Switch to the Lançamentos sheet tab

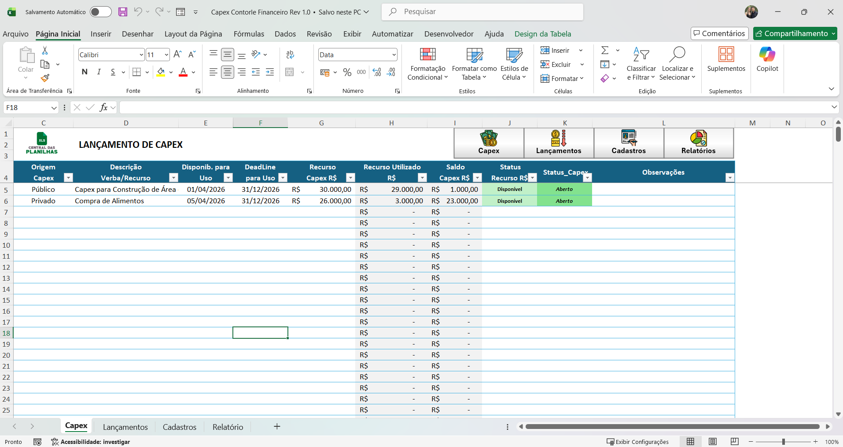click(x=125, y=427)
